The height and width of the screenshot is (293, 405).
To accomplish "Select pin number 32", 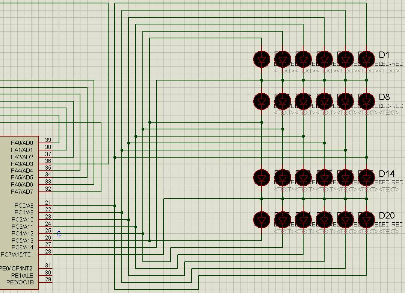I will [x=48, y=189].
